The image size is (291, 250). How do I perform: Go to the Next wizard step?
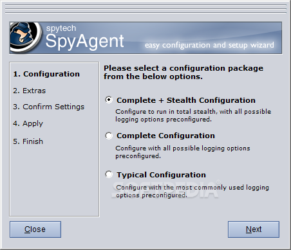coord(254,229)
